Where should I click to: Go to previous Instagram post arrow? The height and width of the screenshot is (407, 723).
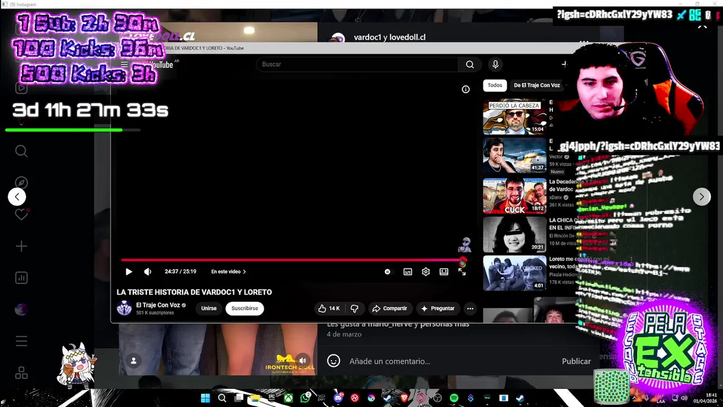[x=17, y=197]
